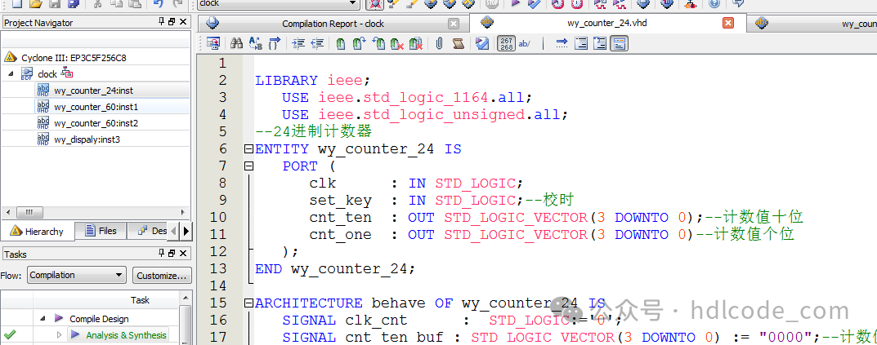Screen dimensions: 877x345
Task: Switch to the Compilation Report - clock tab
Action: click(333, 24)
